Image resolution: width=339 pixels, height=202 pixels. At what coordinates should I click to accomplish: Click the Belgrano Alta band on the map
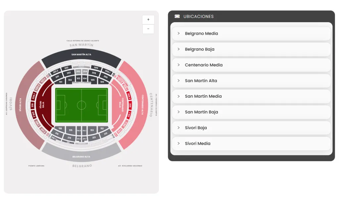[x=82, y=156]
